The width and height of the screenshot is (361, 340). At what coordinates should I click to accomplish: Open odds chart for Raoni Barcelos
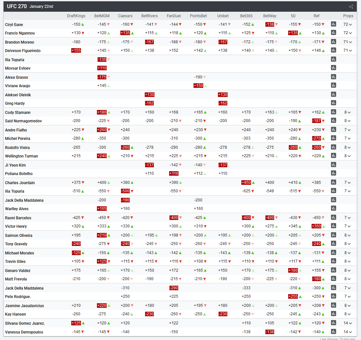[x=333, y=217]
